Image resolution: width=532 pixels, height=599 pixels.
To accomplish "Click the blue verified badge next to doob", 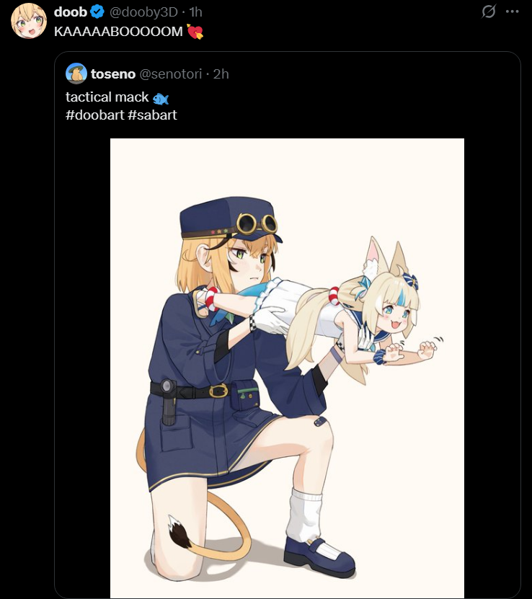I will pyautogui.click(x=97, y=12).
